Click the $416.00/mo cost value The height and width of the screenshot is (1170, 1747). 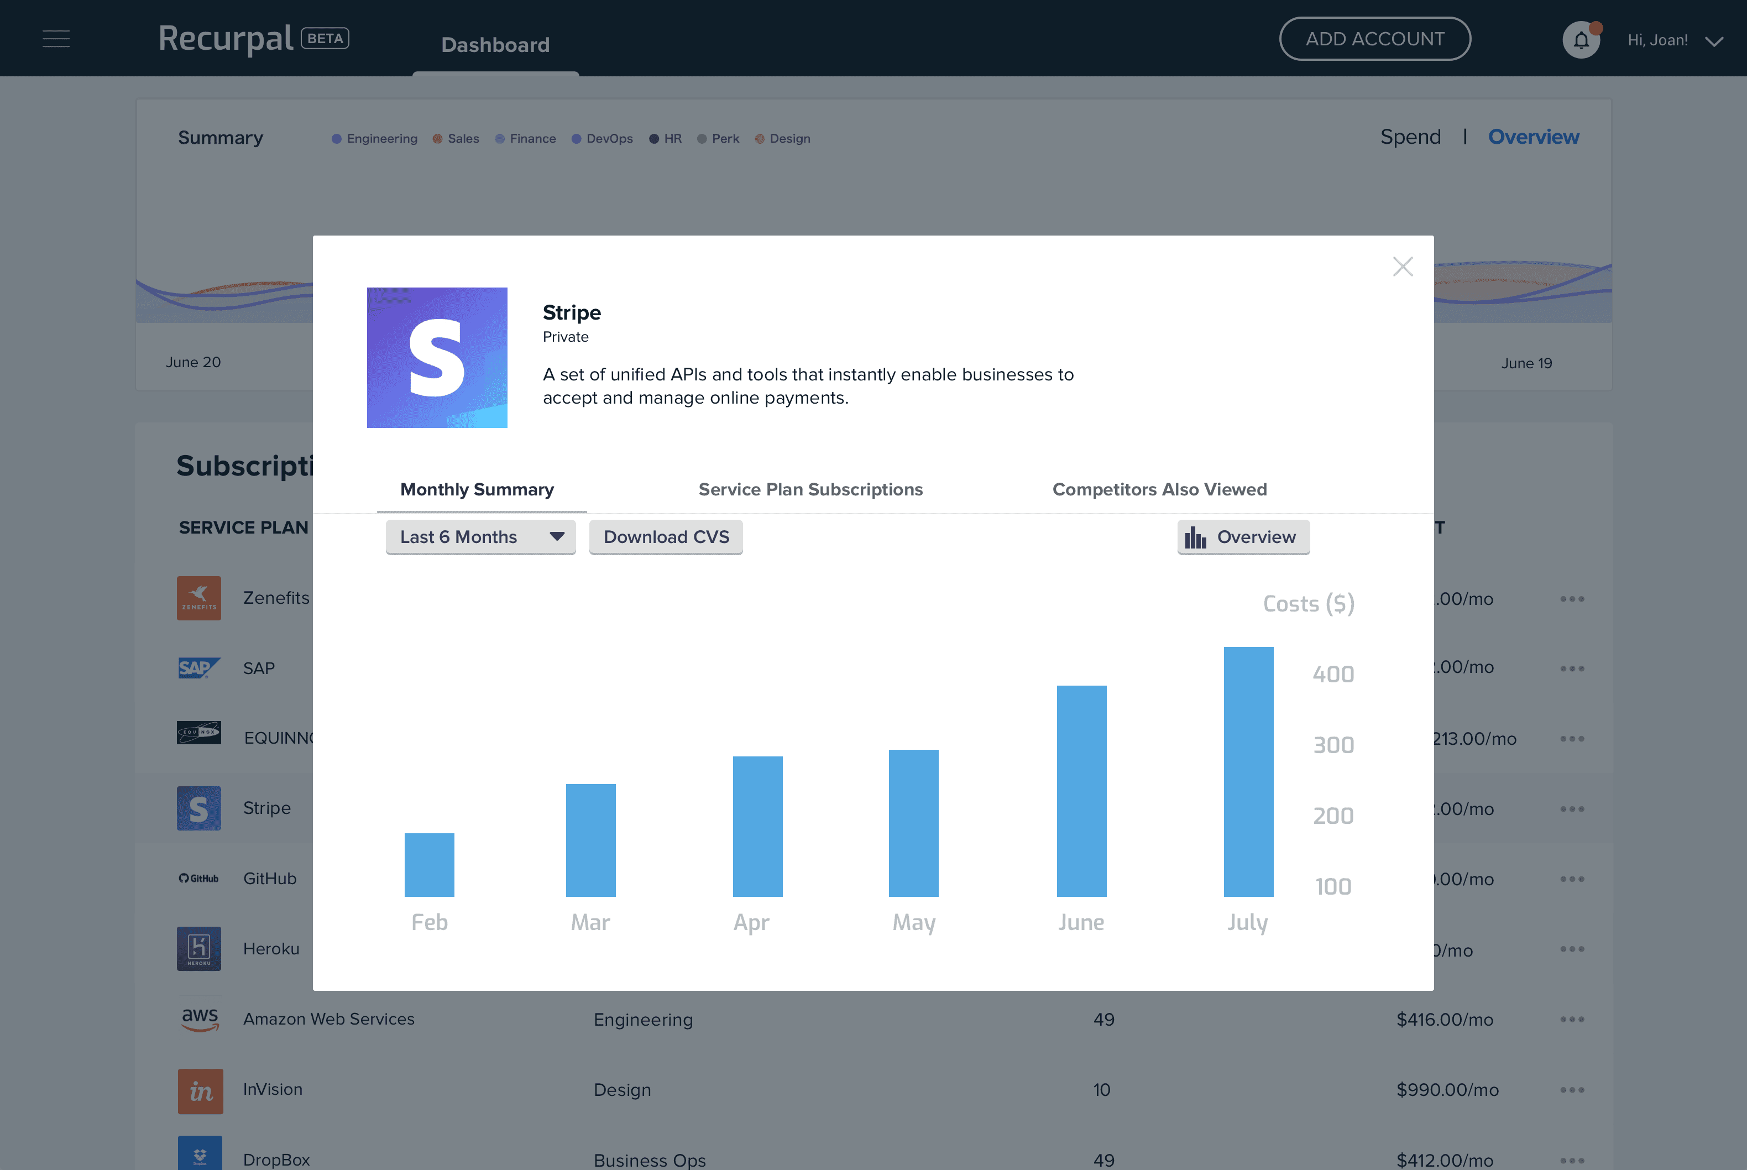coord(1444,1019)
